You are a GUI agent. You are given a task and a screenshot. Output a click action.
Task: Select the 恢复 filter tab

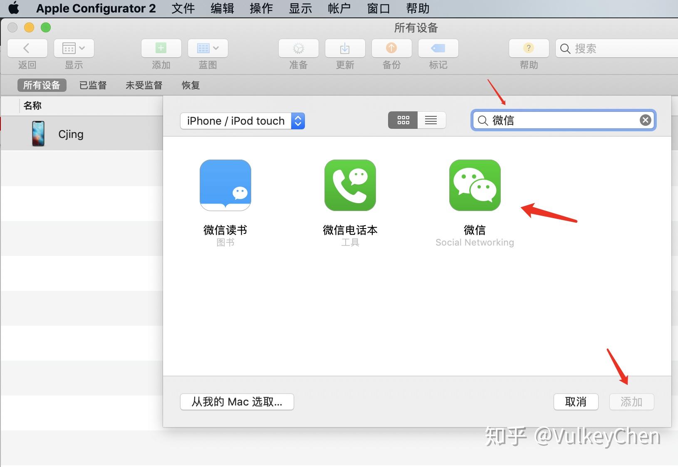[x=191, y=85]
